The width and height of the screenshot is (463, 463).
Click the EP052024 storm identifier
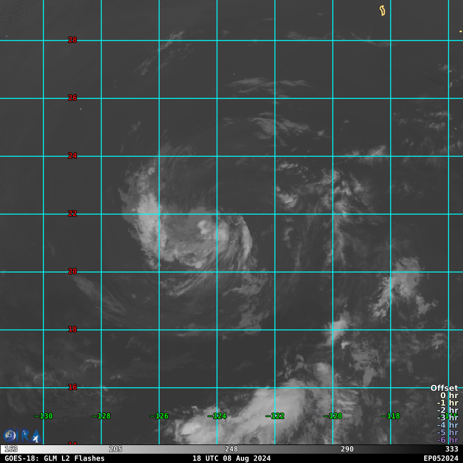[441, 458]
